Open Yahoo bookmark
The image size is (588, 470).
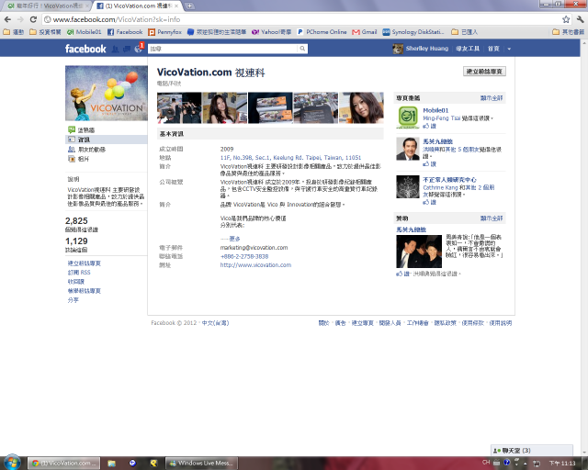(272, 32)
